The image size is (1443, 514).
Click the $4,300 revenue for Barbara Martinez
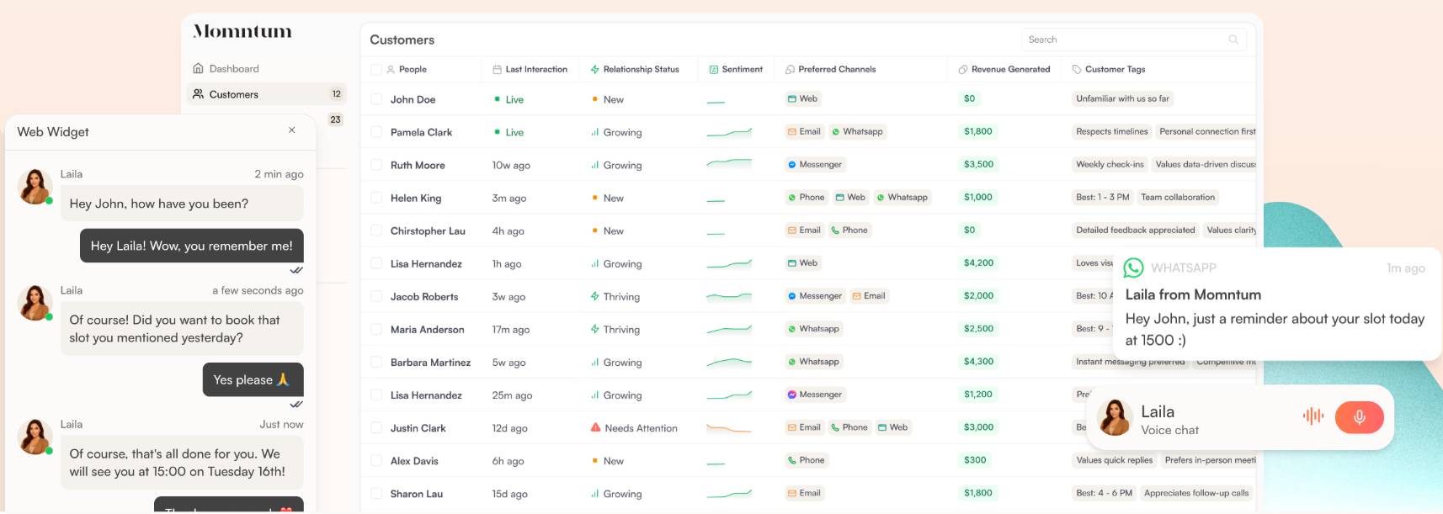[978, 361]
